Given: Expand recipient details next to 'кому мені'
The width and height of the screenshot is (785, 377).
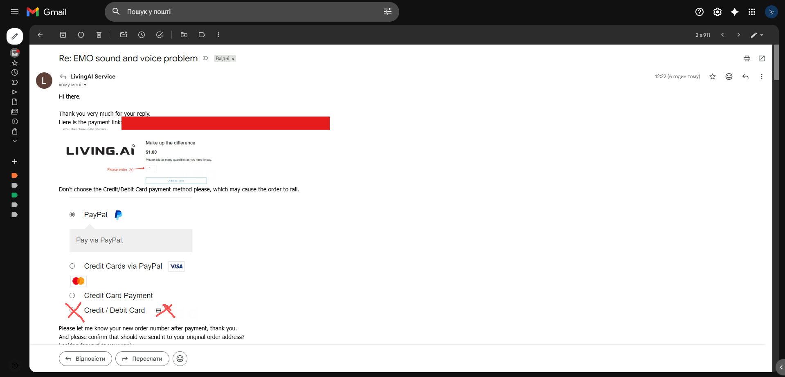Looking at the screenshot, I should (85, 85).
